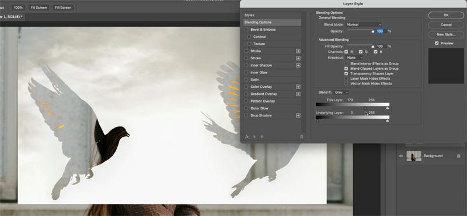The width and height of the screenshot is (467, 216).
Task: Click the Fill Opacity percentage input field
Action: [381, 47]
